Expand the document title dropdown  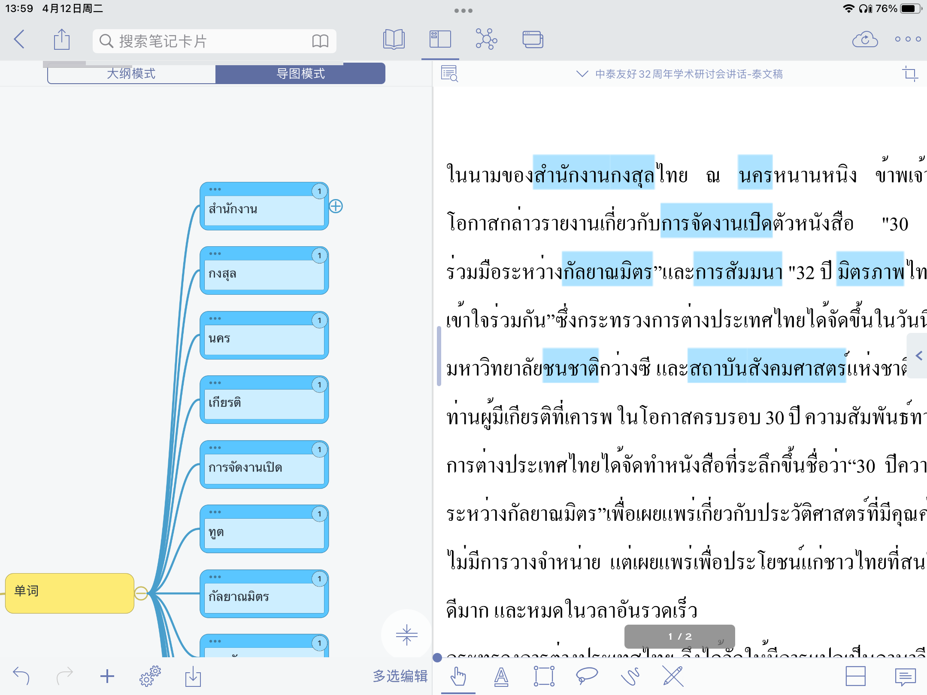click(582, 74)
